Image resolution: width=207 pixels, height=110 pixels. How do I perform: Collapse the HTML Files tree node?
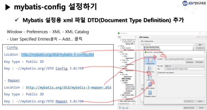pyautogui.click(x=121, y=60)
